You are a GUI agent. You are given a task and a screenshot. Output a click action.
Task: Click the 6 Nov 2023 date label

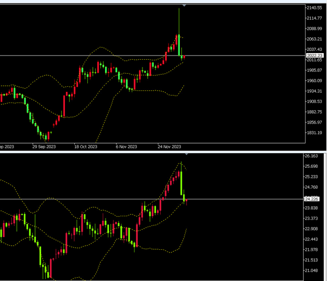point(127,147)
